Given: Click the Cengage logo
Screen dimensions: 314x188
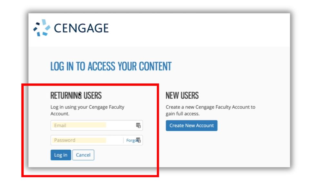Looking at the screenshot, I should (x=71, y=28).
